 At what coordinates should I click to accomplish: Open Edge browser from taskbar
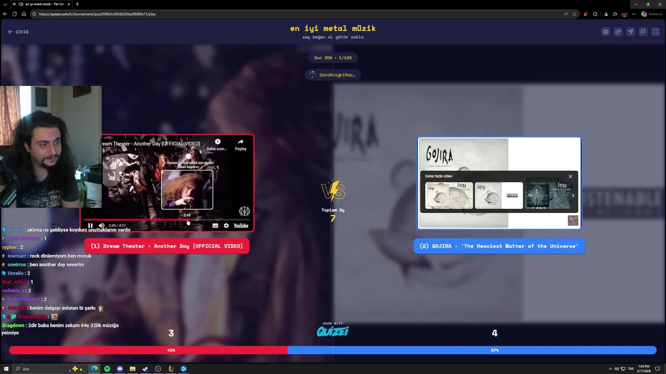pos(95,369)
